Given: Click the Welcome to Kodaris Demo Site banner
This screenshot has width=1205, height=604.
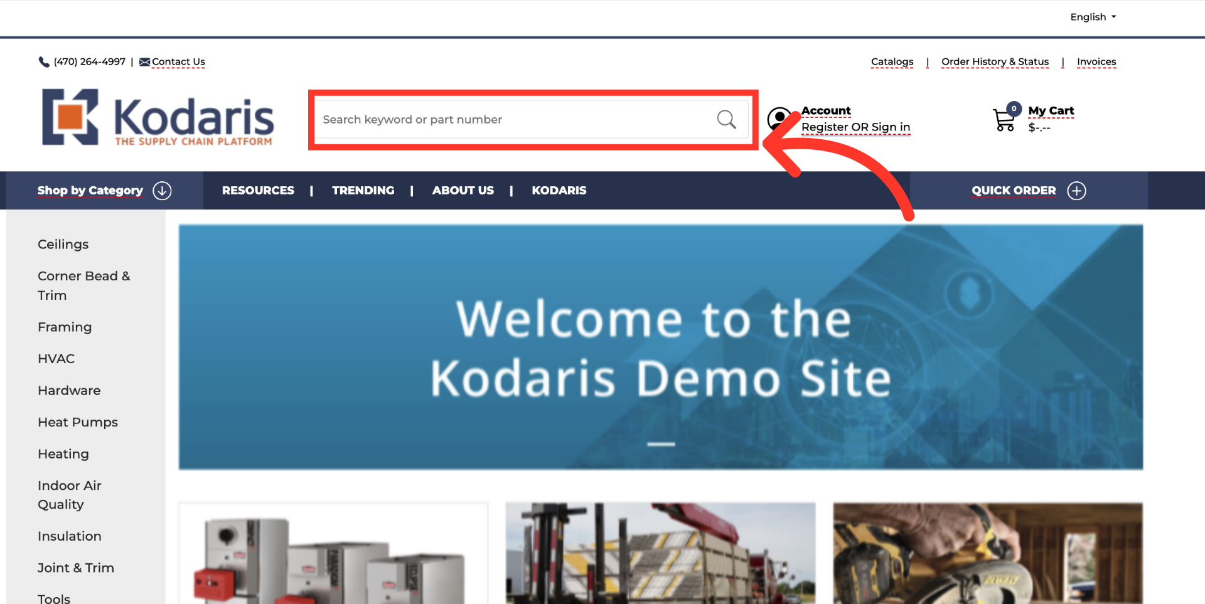Looking at the screenshot, I should [x=661, y=347].
